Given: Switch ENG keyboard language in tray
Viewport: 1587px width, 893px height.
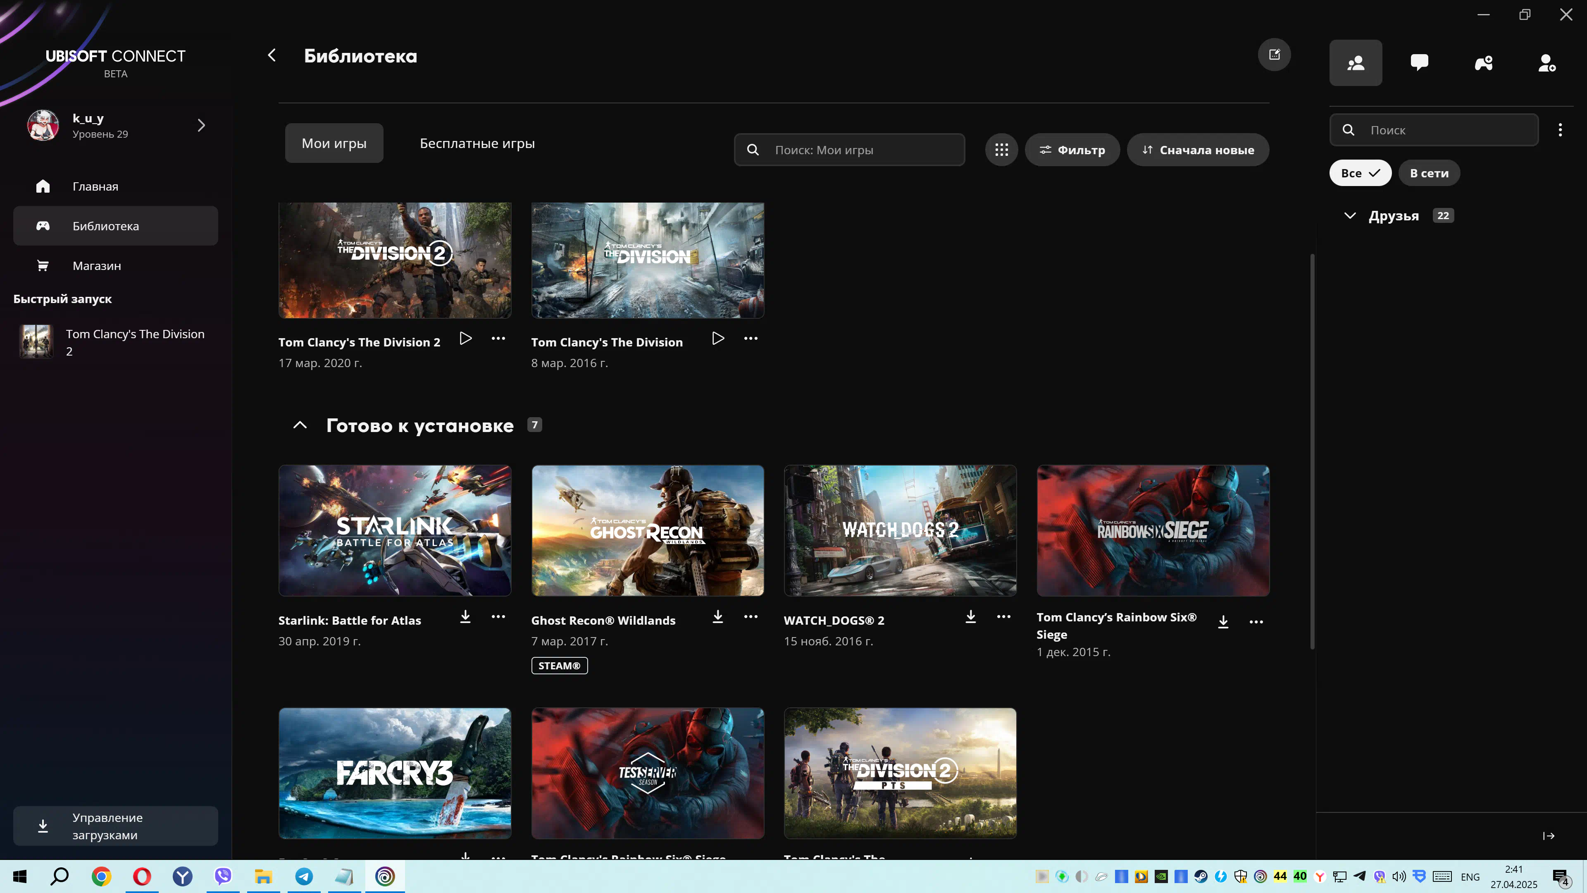Looking at the screenshot, I should [1470, 876].
